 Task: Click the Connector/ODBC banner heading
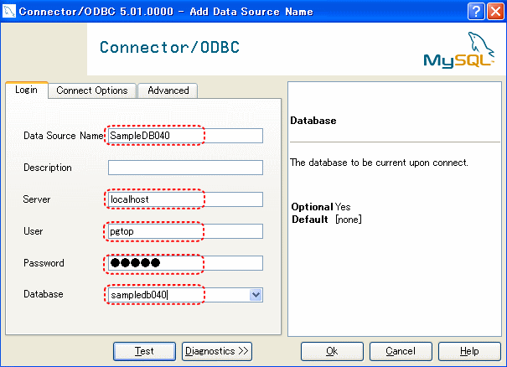click(169, 47)
